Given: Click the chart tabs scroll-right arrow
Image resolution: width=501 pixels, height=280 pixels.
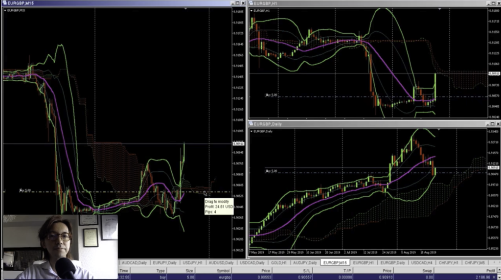Looking at the screenshot, I should [x=499, y=263].
